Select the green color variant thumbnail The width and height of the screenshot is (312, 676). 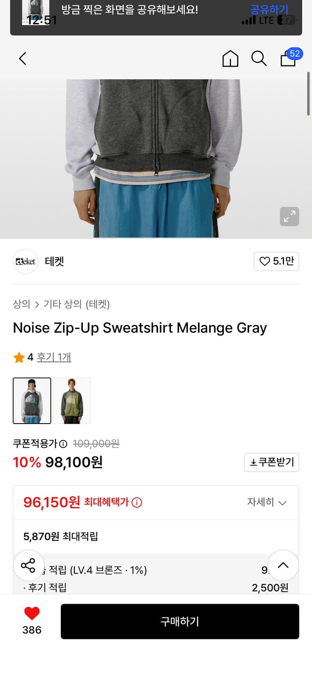72,401
